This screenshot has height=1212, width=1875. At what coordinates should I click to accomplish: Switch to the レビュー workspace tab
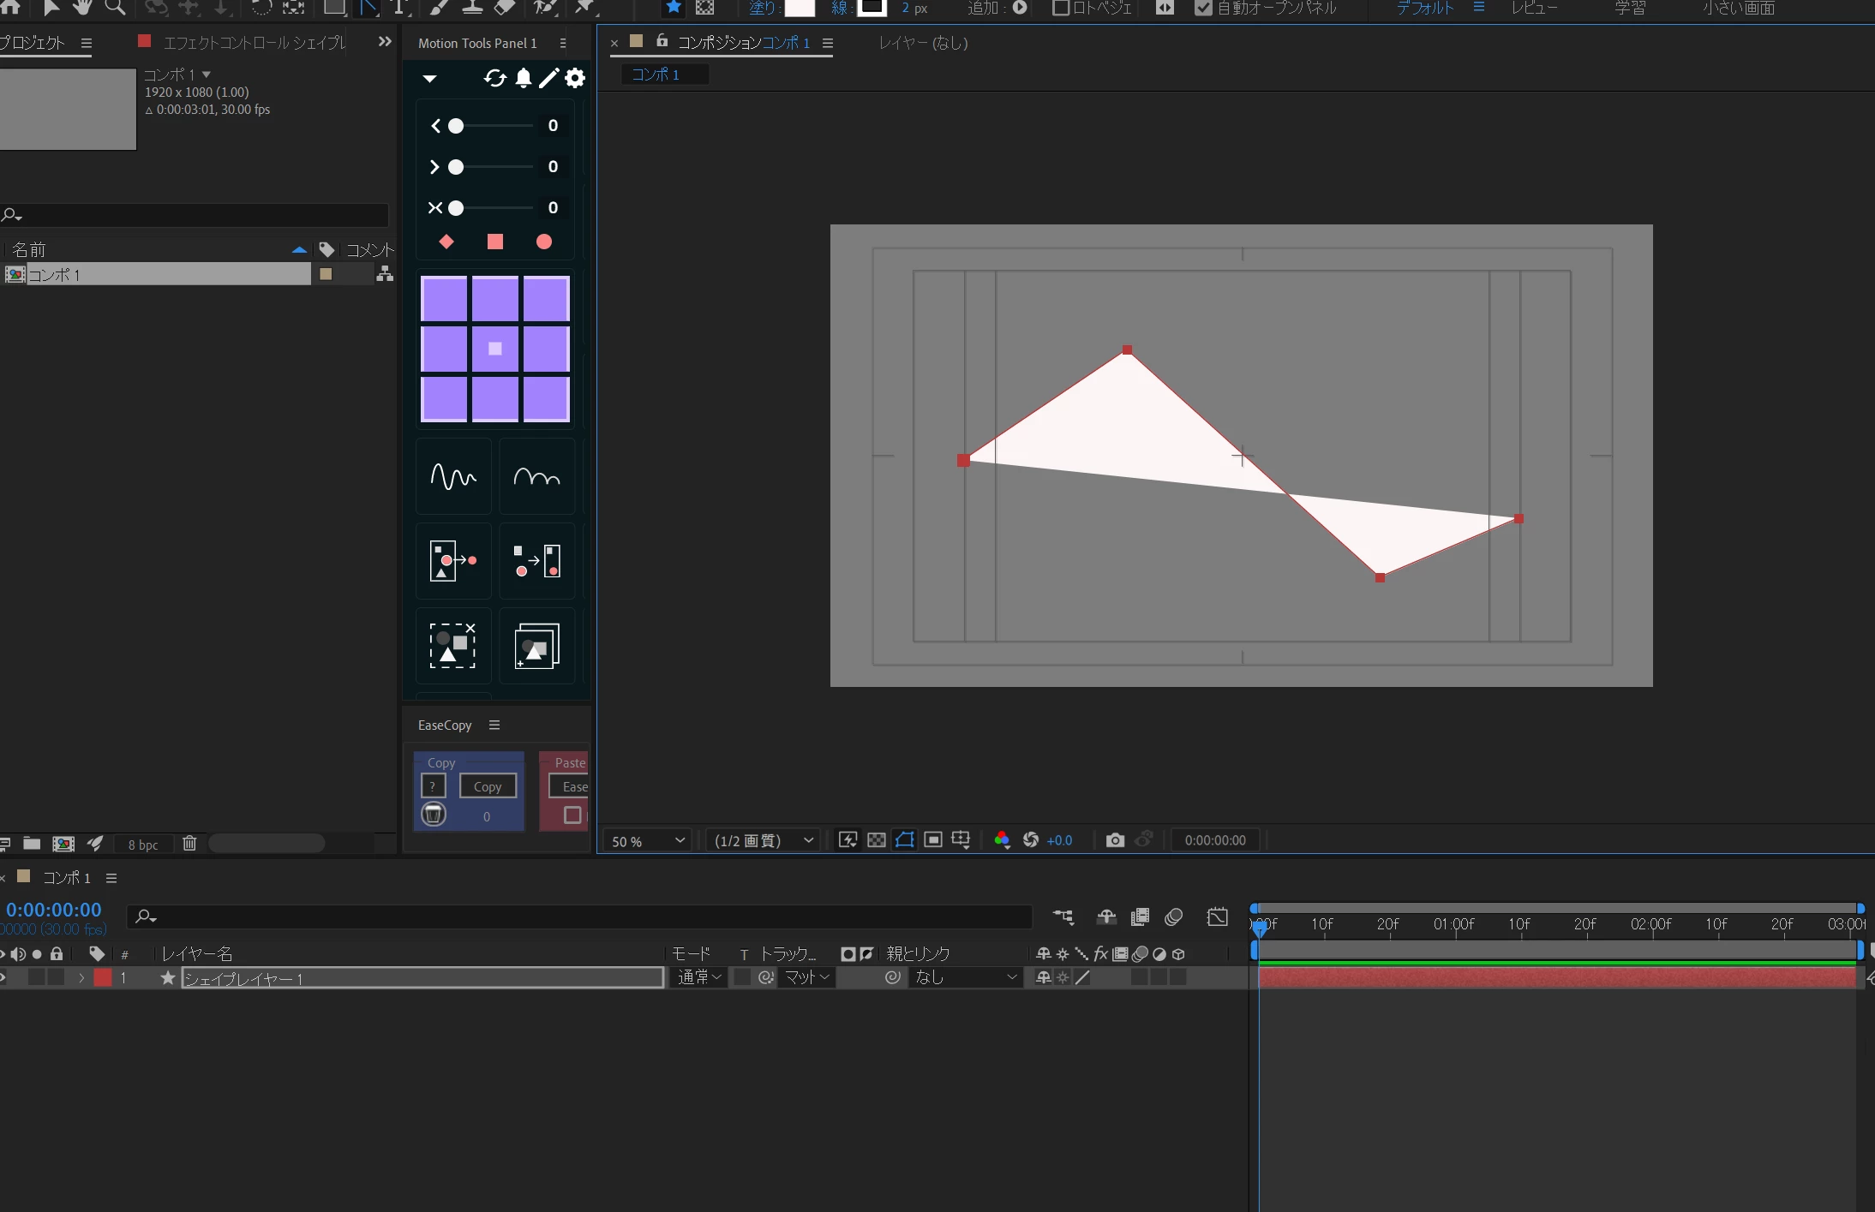(x=1534, y=9)
